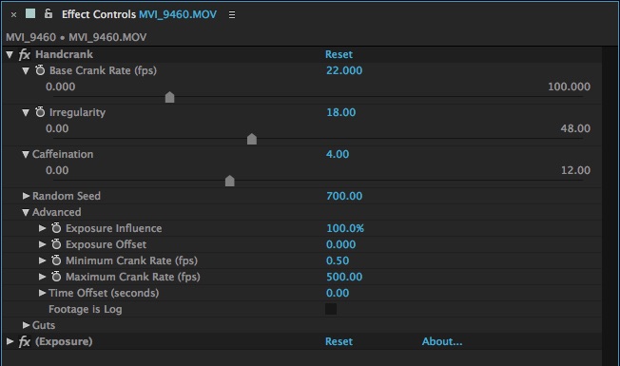The image size is (620, 366).
Task: Collapse the Advanced group
Action: click(x=26, y=213)
